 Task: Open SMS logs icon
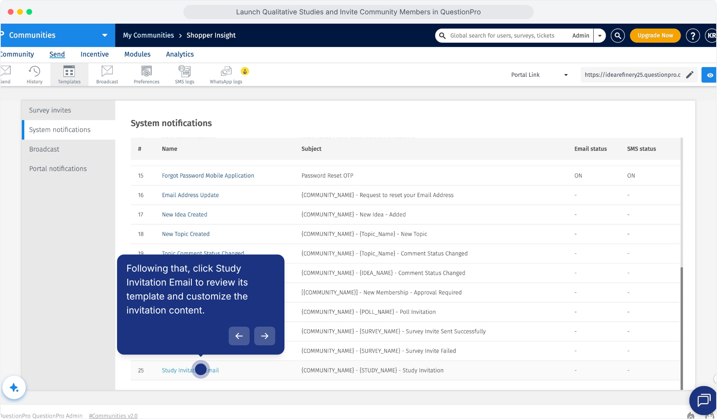[184, 74]
